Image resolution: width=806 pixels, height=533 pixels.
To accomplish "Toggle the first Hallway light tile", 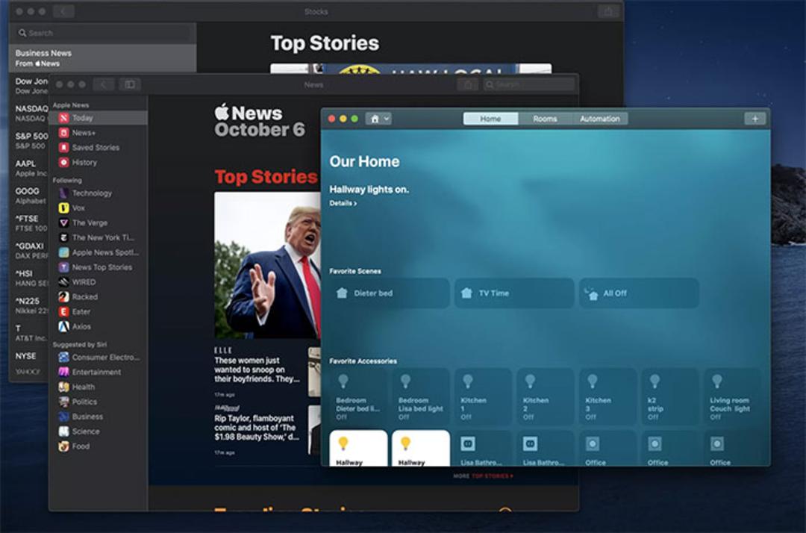I will (x=358, y=448).
